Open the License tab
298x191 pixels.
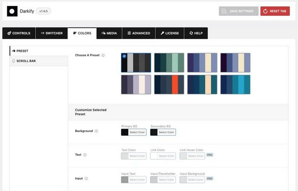pyautogui.click(x=170, y=33)
